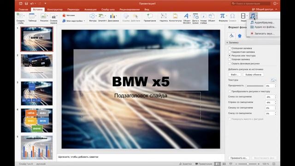Adjust the Прозрачность (Transparency) slider
Viewport: 295px width, 166px height.
pyautogui.click(x=254, y=86)
